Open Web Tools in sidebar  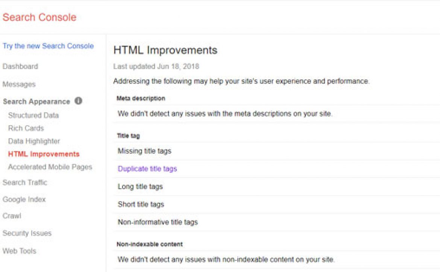tap(19, 251)
